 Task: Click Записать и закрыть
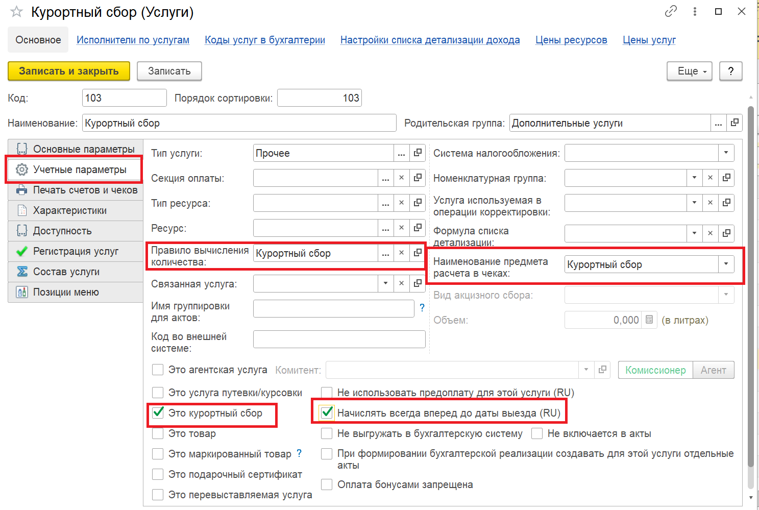pos(69,71)
